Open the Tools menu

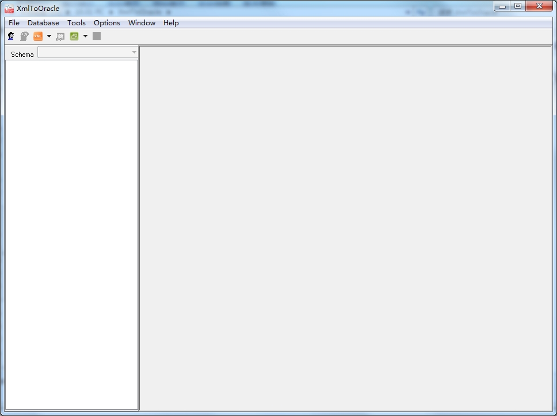pos(77,23)
